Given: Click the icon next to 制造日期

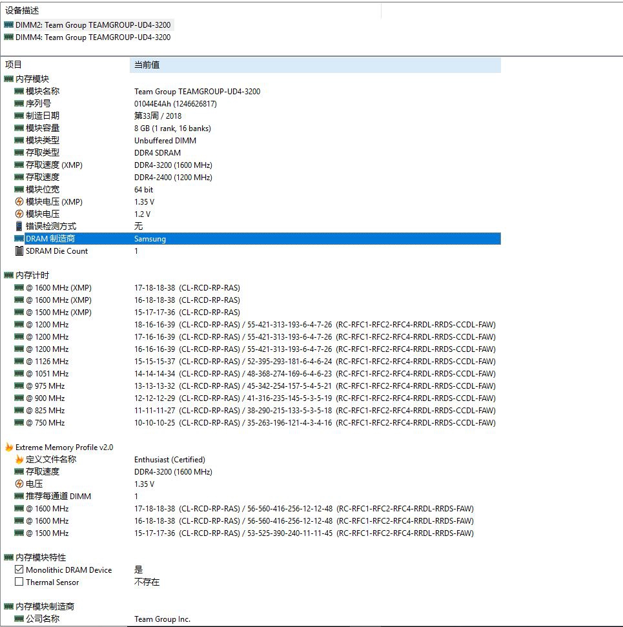Looking at the screenshot, I should [19, 116].
